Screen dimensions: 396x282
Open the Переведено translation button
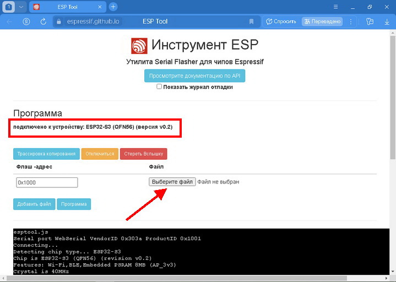322,21
